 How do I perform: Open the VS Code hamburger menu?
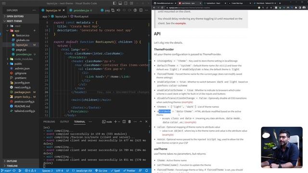pyautogui.click(x=4, y=3)
